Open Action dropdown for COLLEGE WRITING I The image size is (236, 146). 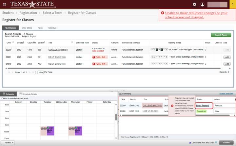coord(224,105)
